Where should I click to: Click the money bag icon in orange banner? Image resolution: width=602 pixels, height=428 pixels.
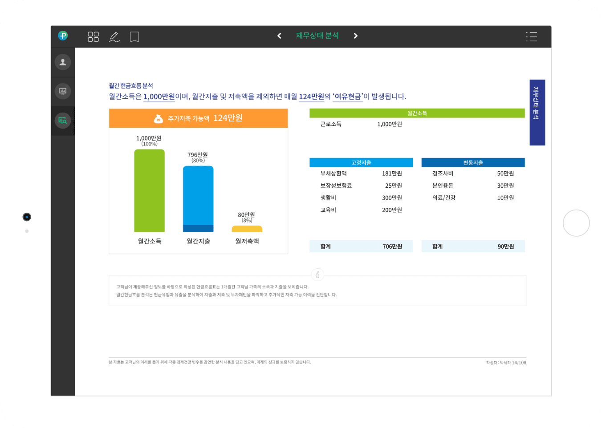(x=158, y=118)
